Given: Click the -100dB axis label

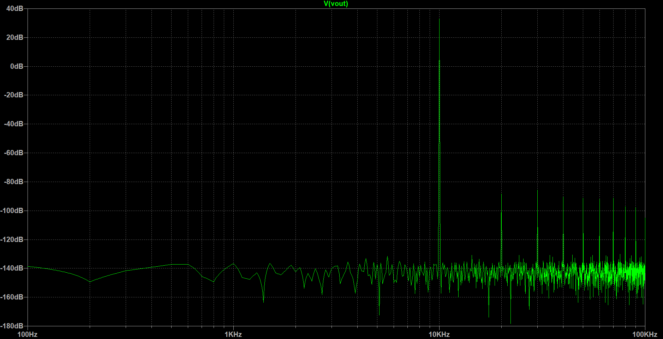Looking at the screenshot, I should 12,211.
